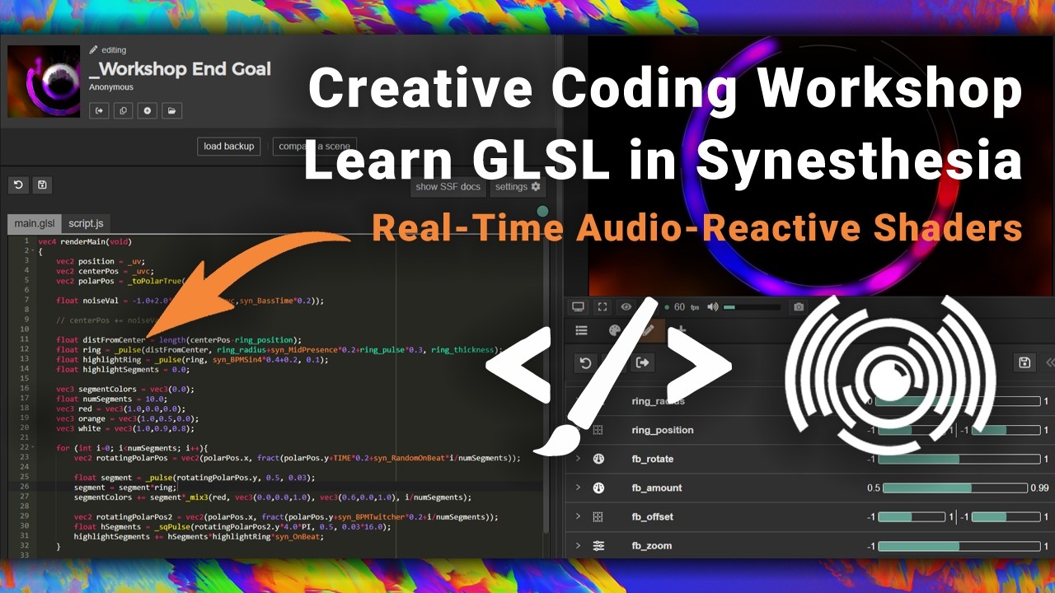This screenshot has width=1055, height=593.
Task: Click the scene thumbnail image
Action: 44,81
